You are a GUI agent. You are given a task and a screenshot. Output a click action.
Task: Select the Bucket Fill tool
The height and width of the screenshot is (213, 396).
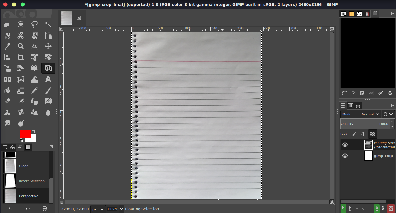[7, 90]
